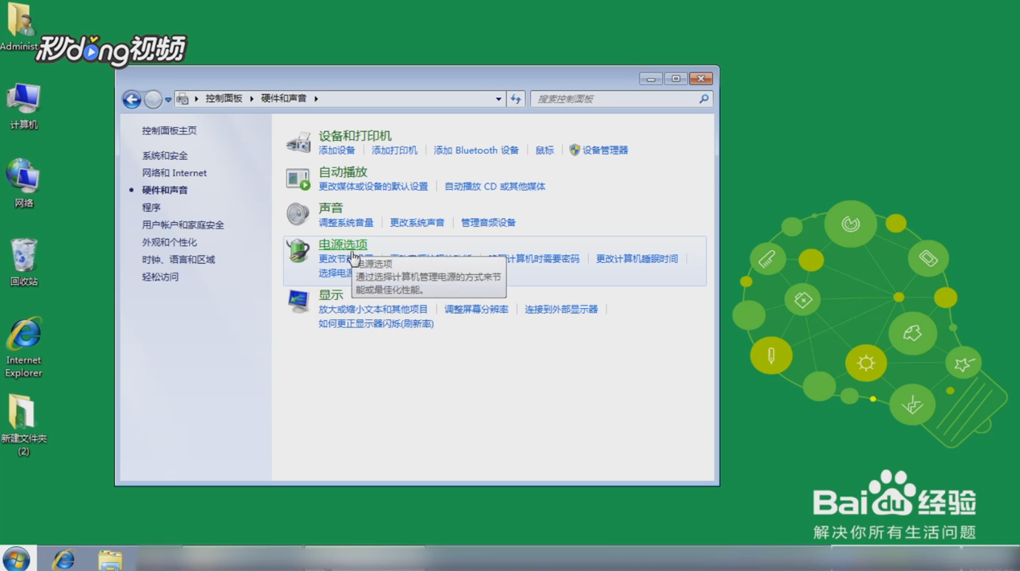Click 添加 Bluetooth 设备 link
Viewport: 1020px width, 571px height.
coord(476,150)
